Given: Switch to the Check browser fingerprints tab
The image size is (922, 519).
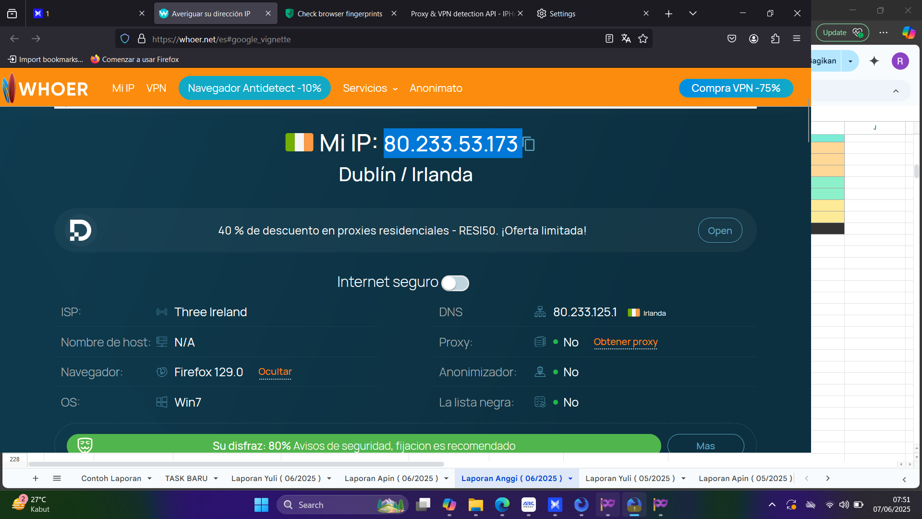Looking at the screenshot, I should (x=340, y=13).
